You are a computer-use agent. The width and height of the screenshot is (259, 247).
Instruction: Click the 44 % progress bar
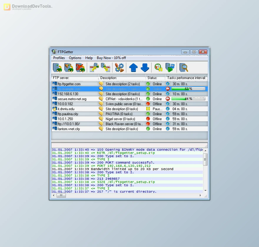(x=188, y=99)
